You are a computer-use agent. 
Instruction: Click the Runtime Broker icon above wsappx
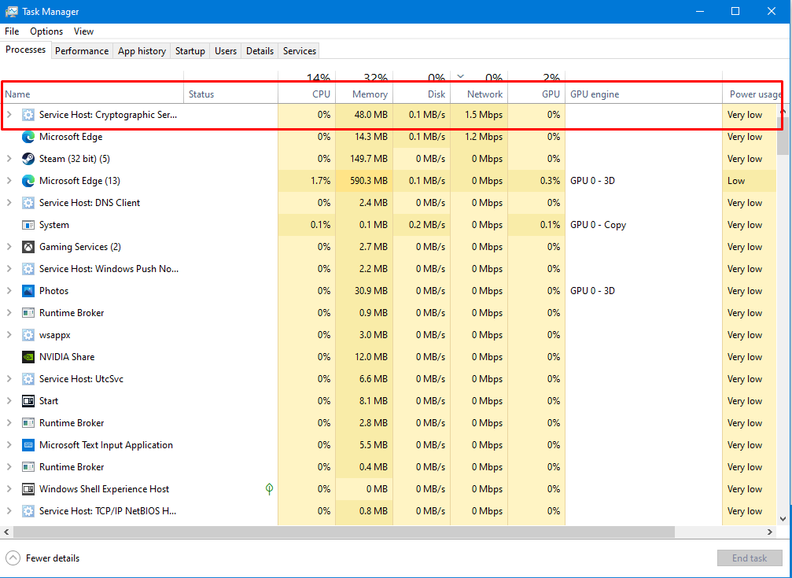coord(28,313)
